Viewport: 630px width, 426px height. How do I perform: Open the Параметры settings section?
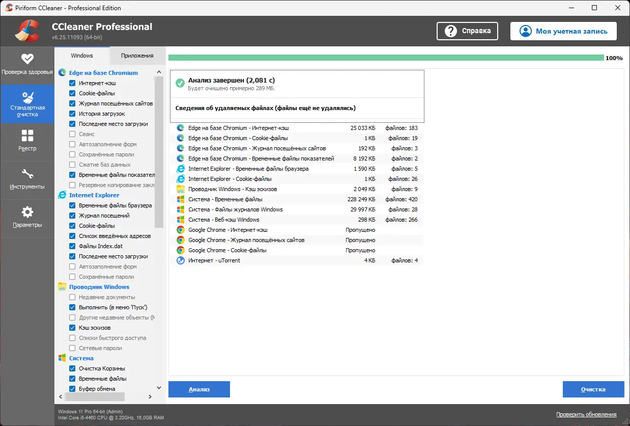[27, 218]
